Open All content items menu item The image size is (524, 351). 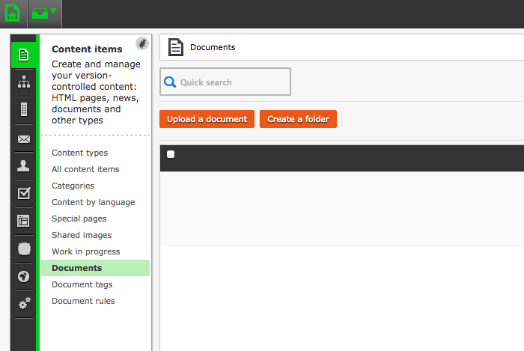[x=85, y=169]
